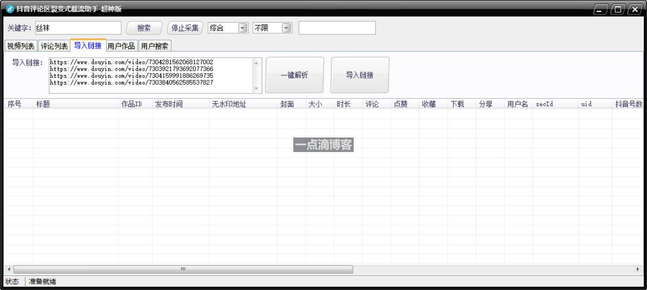Focus the 关键字 input containing 丝袜

point(78,28)
